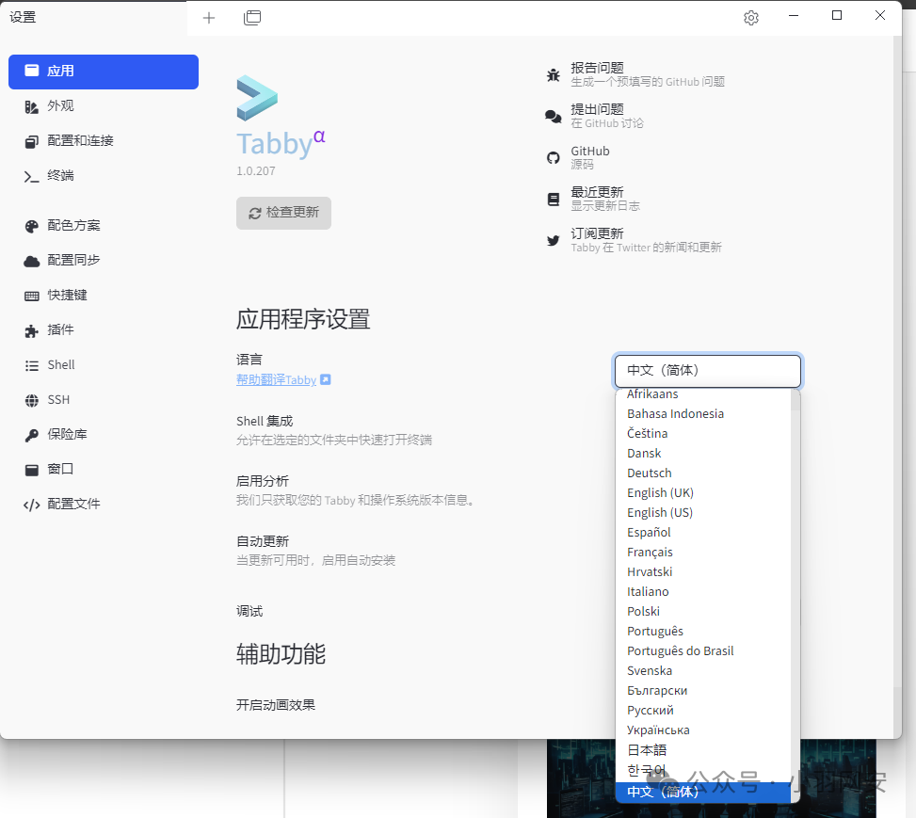Click the bug icon beside 报告问题
Image resolution: width=916 pixels, height=818 pixels.
pos(554,74)
